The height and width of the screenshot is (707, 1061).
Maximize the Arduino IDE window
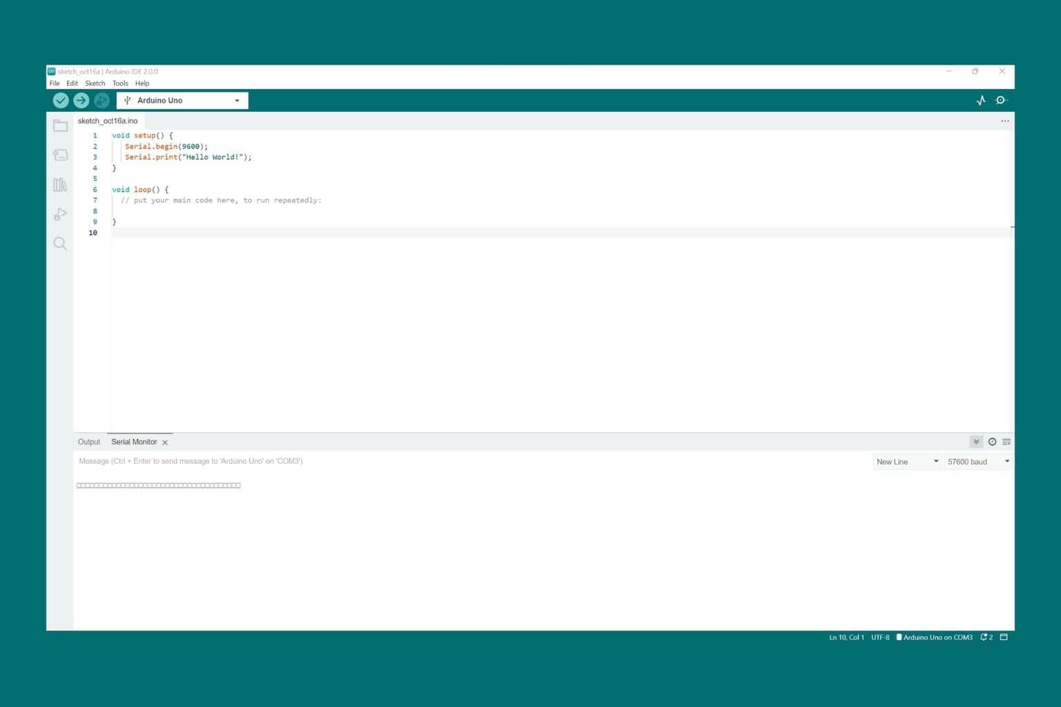click(x=975, y=71)
